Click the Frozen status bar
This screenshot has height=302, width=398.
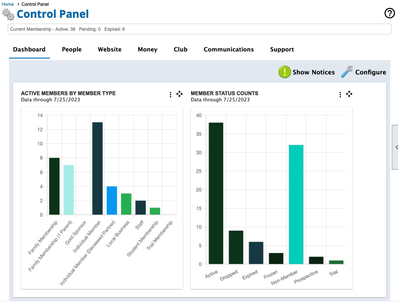pos(276,259)
